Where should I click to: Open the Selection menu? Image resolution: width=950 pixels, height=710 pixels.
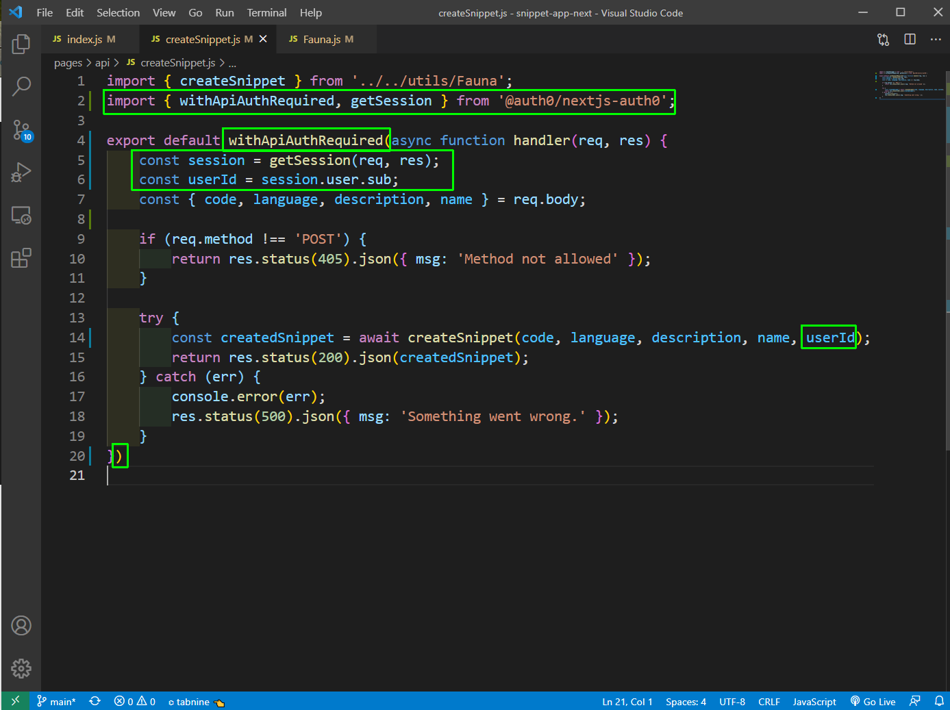[118, 12]
